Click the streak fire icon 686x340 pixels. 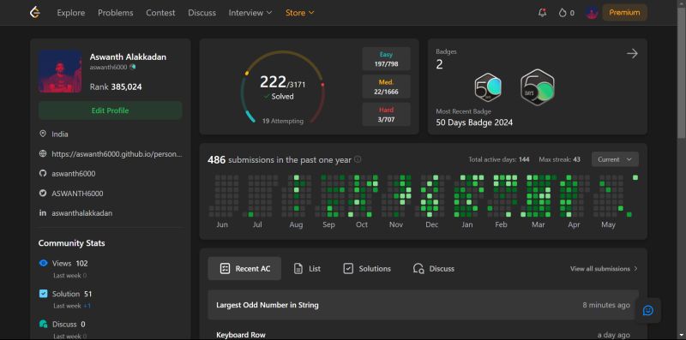563,13
